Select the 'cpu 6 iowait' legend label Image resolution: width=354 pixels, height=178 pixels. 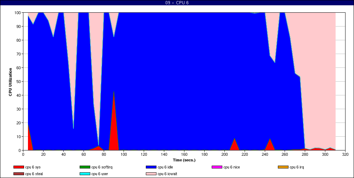[167, 174]
